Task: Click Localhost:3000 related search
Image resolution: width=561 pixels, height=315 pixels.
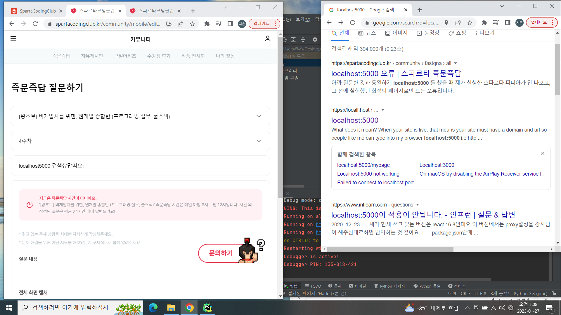Action: (437, 165)
